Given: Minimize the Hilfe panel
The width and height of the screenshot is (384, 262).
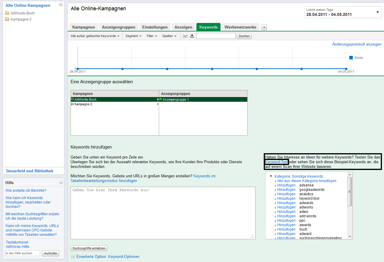Looking at the screenshot, I should 61,182.
